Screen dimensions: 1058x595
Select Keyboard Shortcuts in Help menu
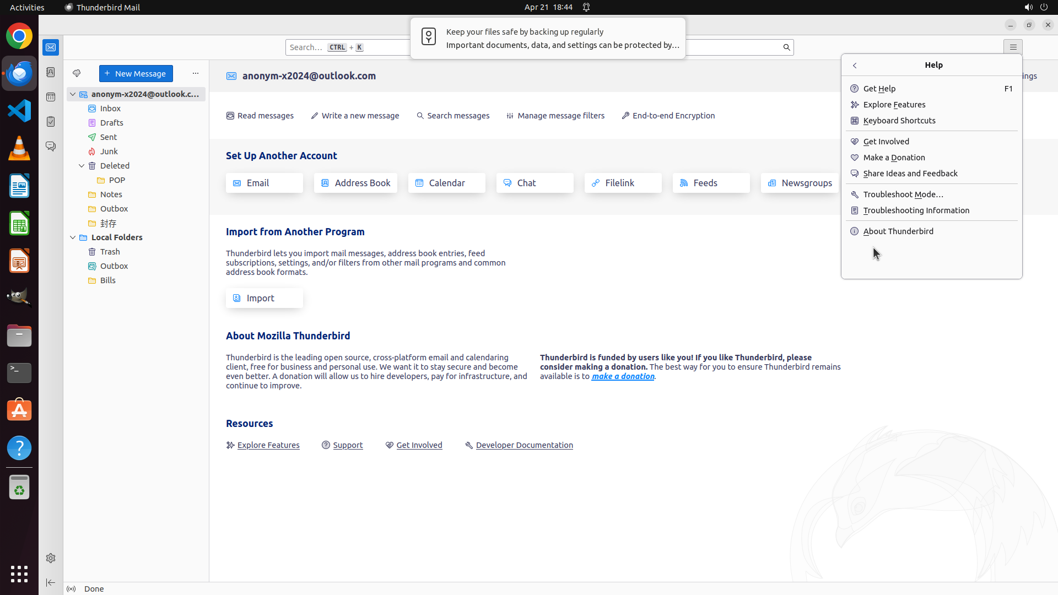(x=899, y=121)
